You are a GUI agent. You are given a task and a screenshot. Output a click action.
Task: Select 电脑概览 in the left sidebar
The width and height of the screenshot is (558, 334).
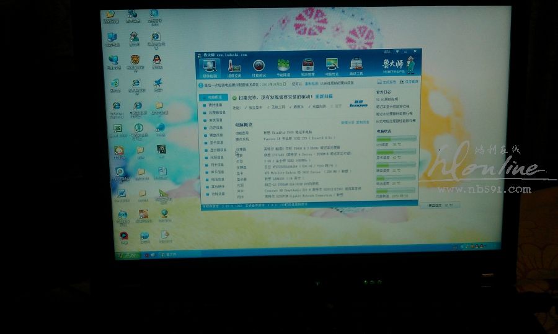point(214,98)
